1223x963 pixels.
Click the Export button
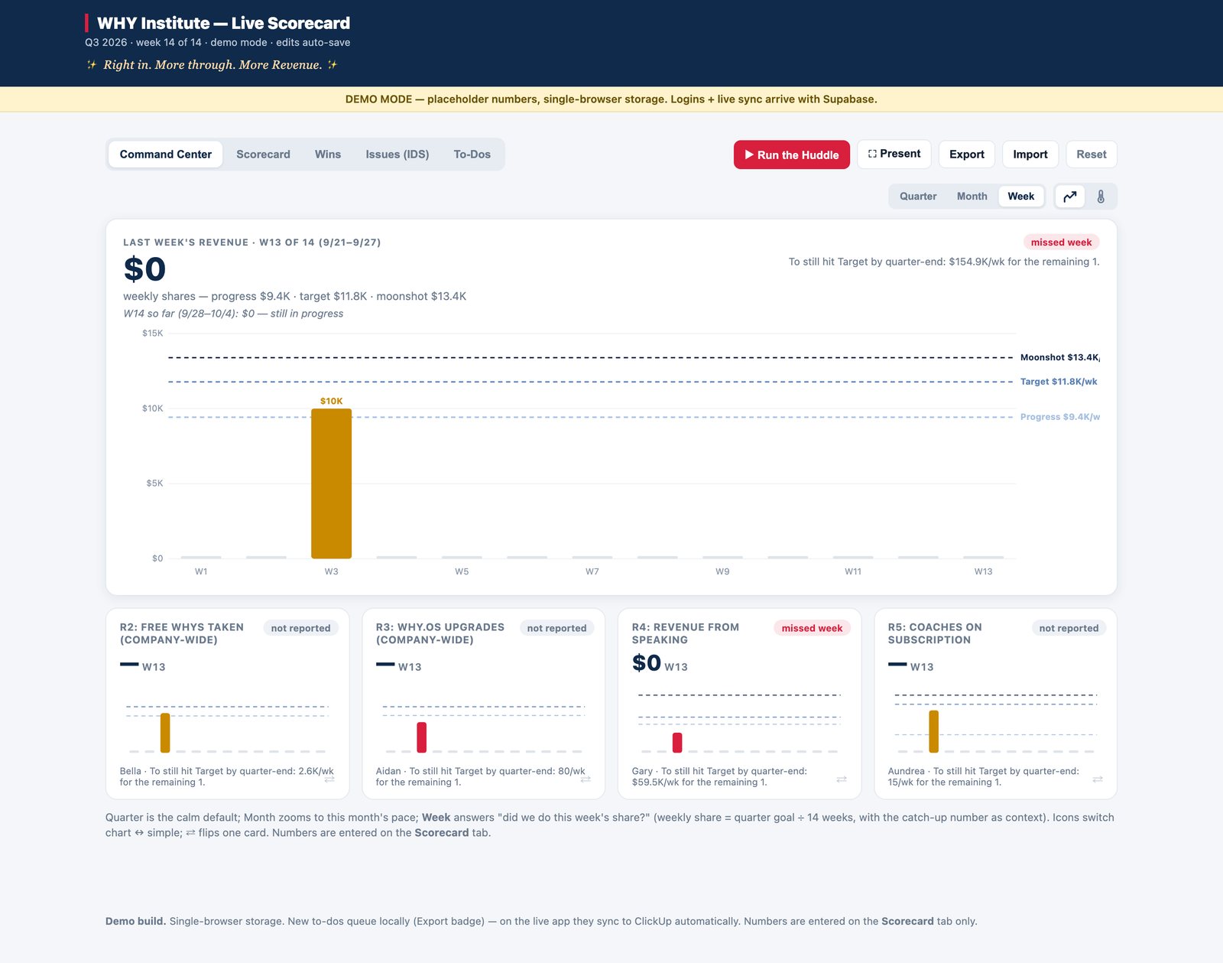click(967, 155)
